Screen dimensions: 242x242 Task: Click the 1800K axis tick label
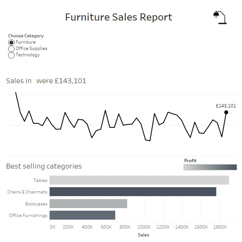tap(220, 227)
